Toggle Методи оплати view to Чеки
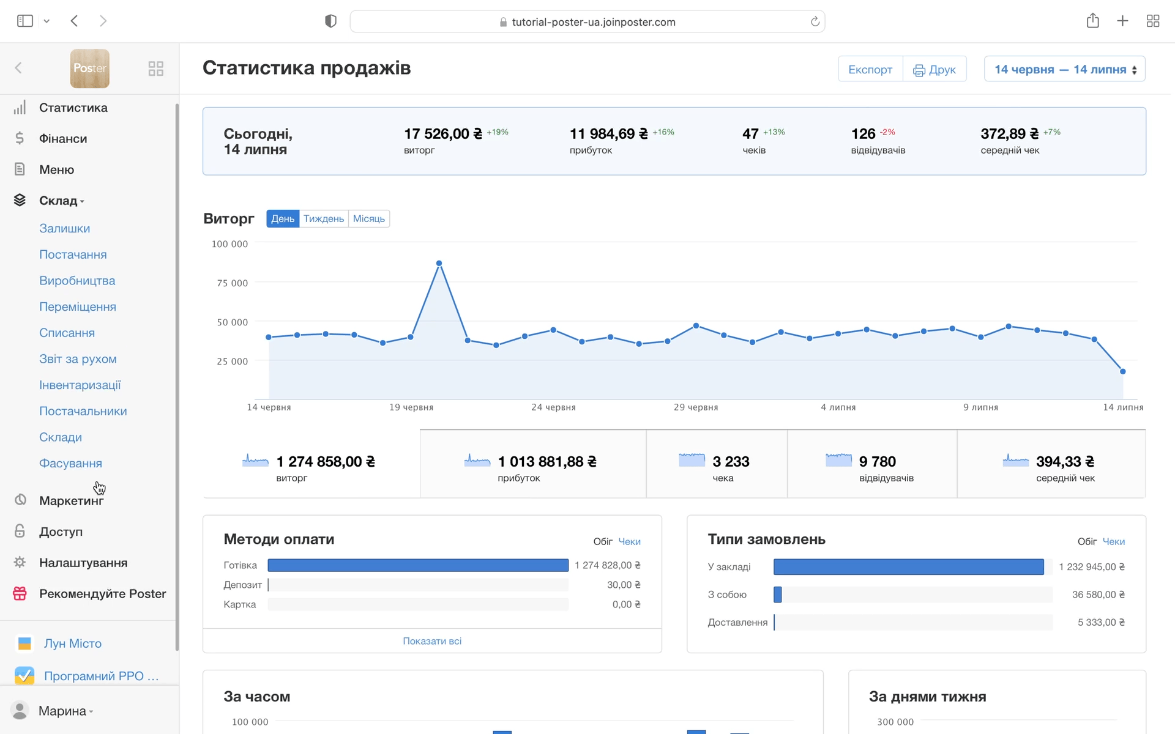This screenshot has width=1175, height=734. (629, 541)
